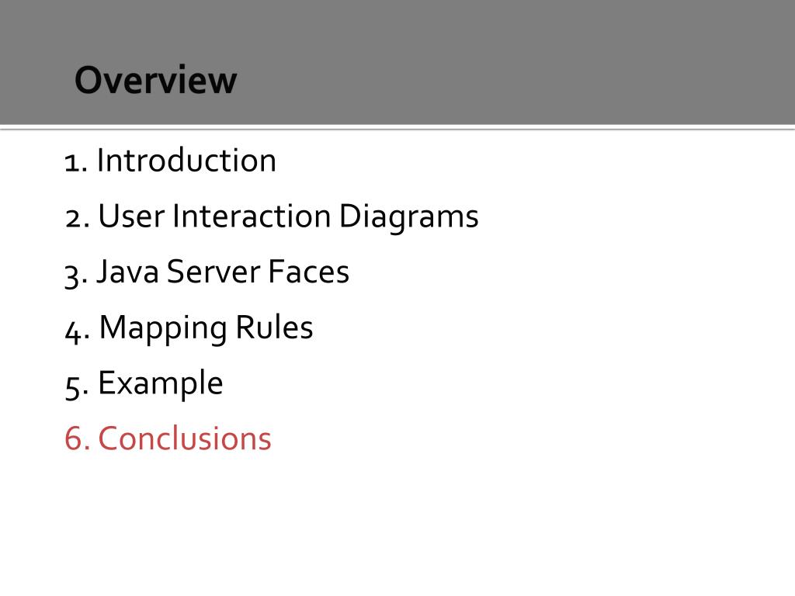The height and width of the screenshot is (596, 795).
Task: Select the User Interaction Diagrams item
Action: 272,218
